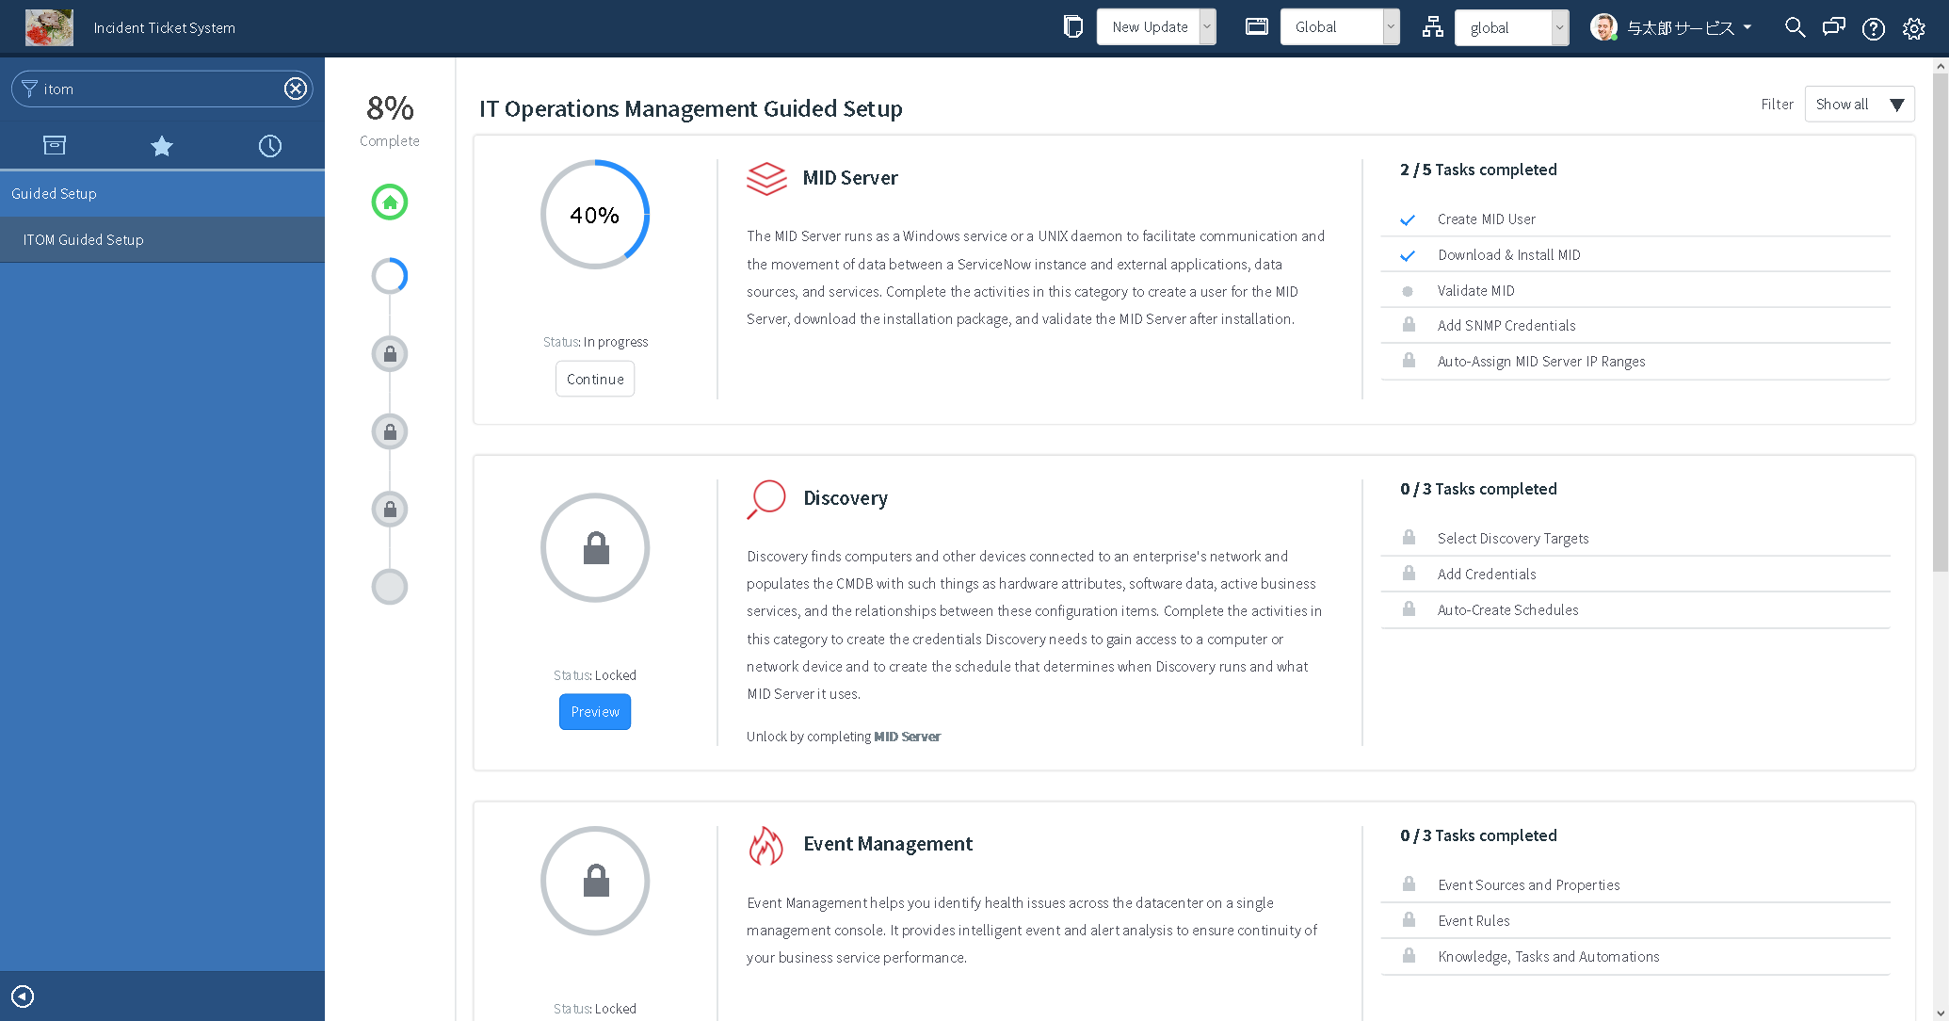Click the application picker window icon
The height and width of the screenshot is (1021, 1949).
coord(1256,27)
